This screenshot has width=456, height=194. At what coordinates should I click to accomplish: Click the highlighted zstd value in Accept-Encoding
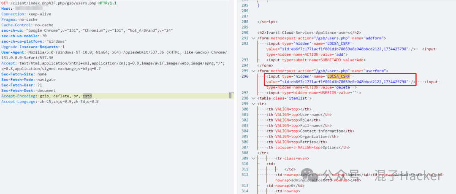point(87,96)
